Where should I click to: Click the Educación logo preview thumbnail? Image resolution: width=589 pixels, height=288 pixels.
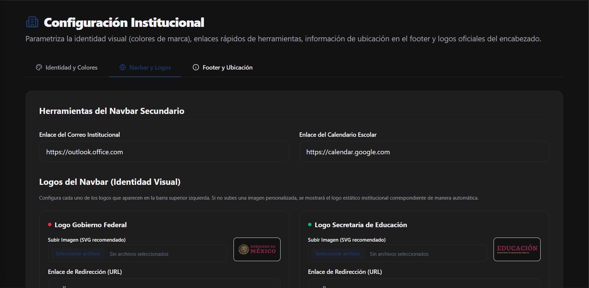point(517,249)
